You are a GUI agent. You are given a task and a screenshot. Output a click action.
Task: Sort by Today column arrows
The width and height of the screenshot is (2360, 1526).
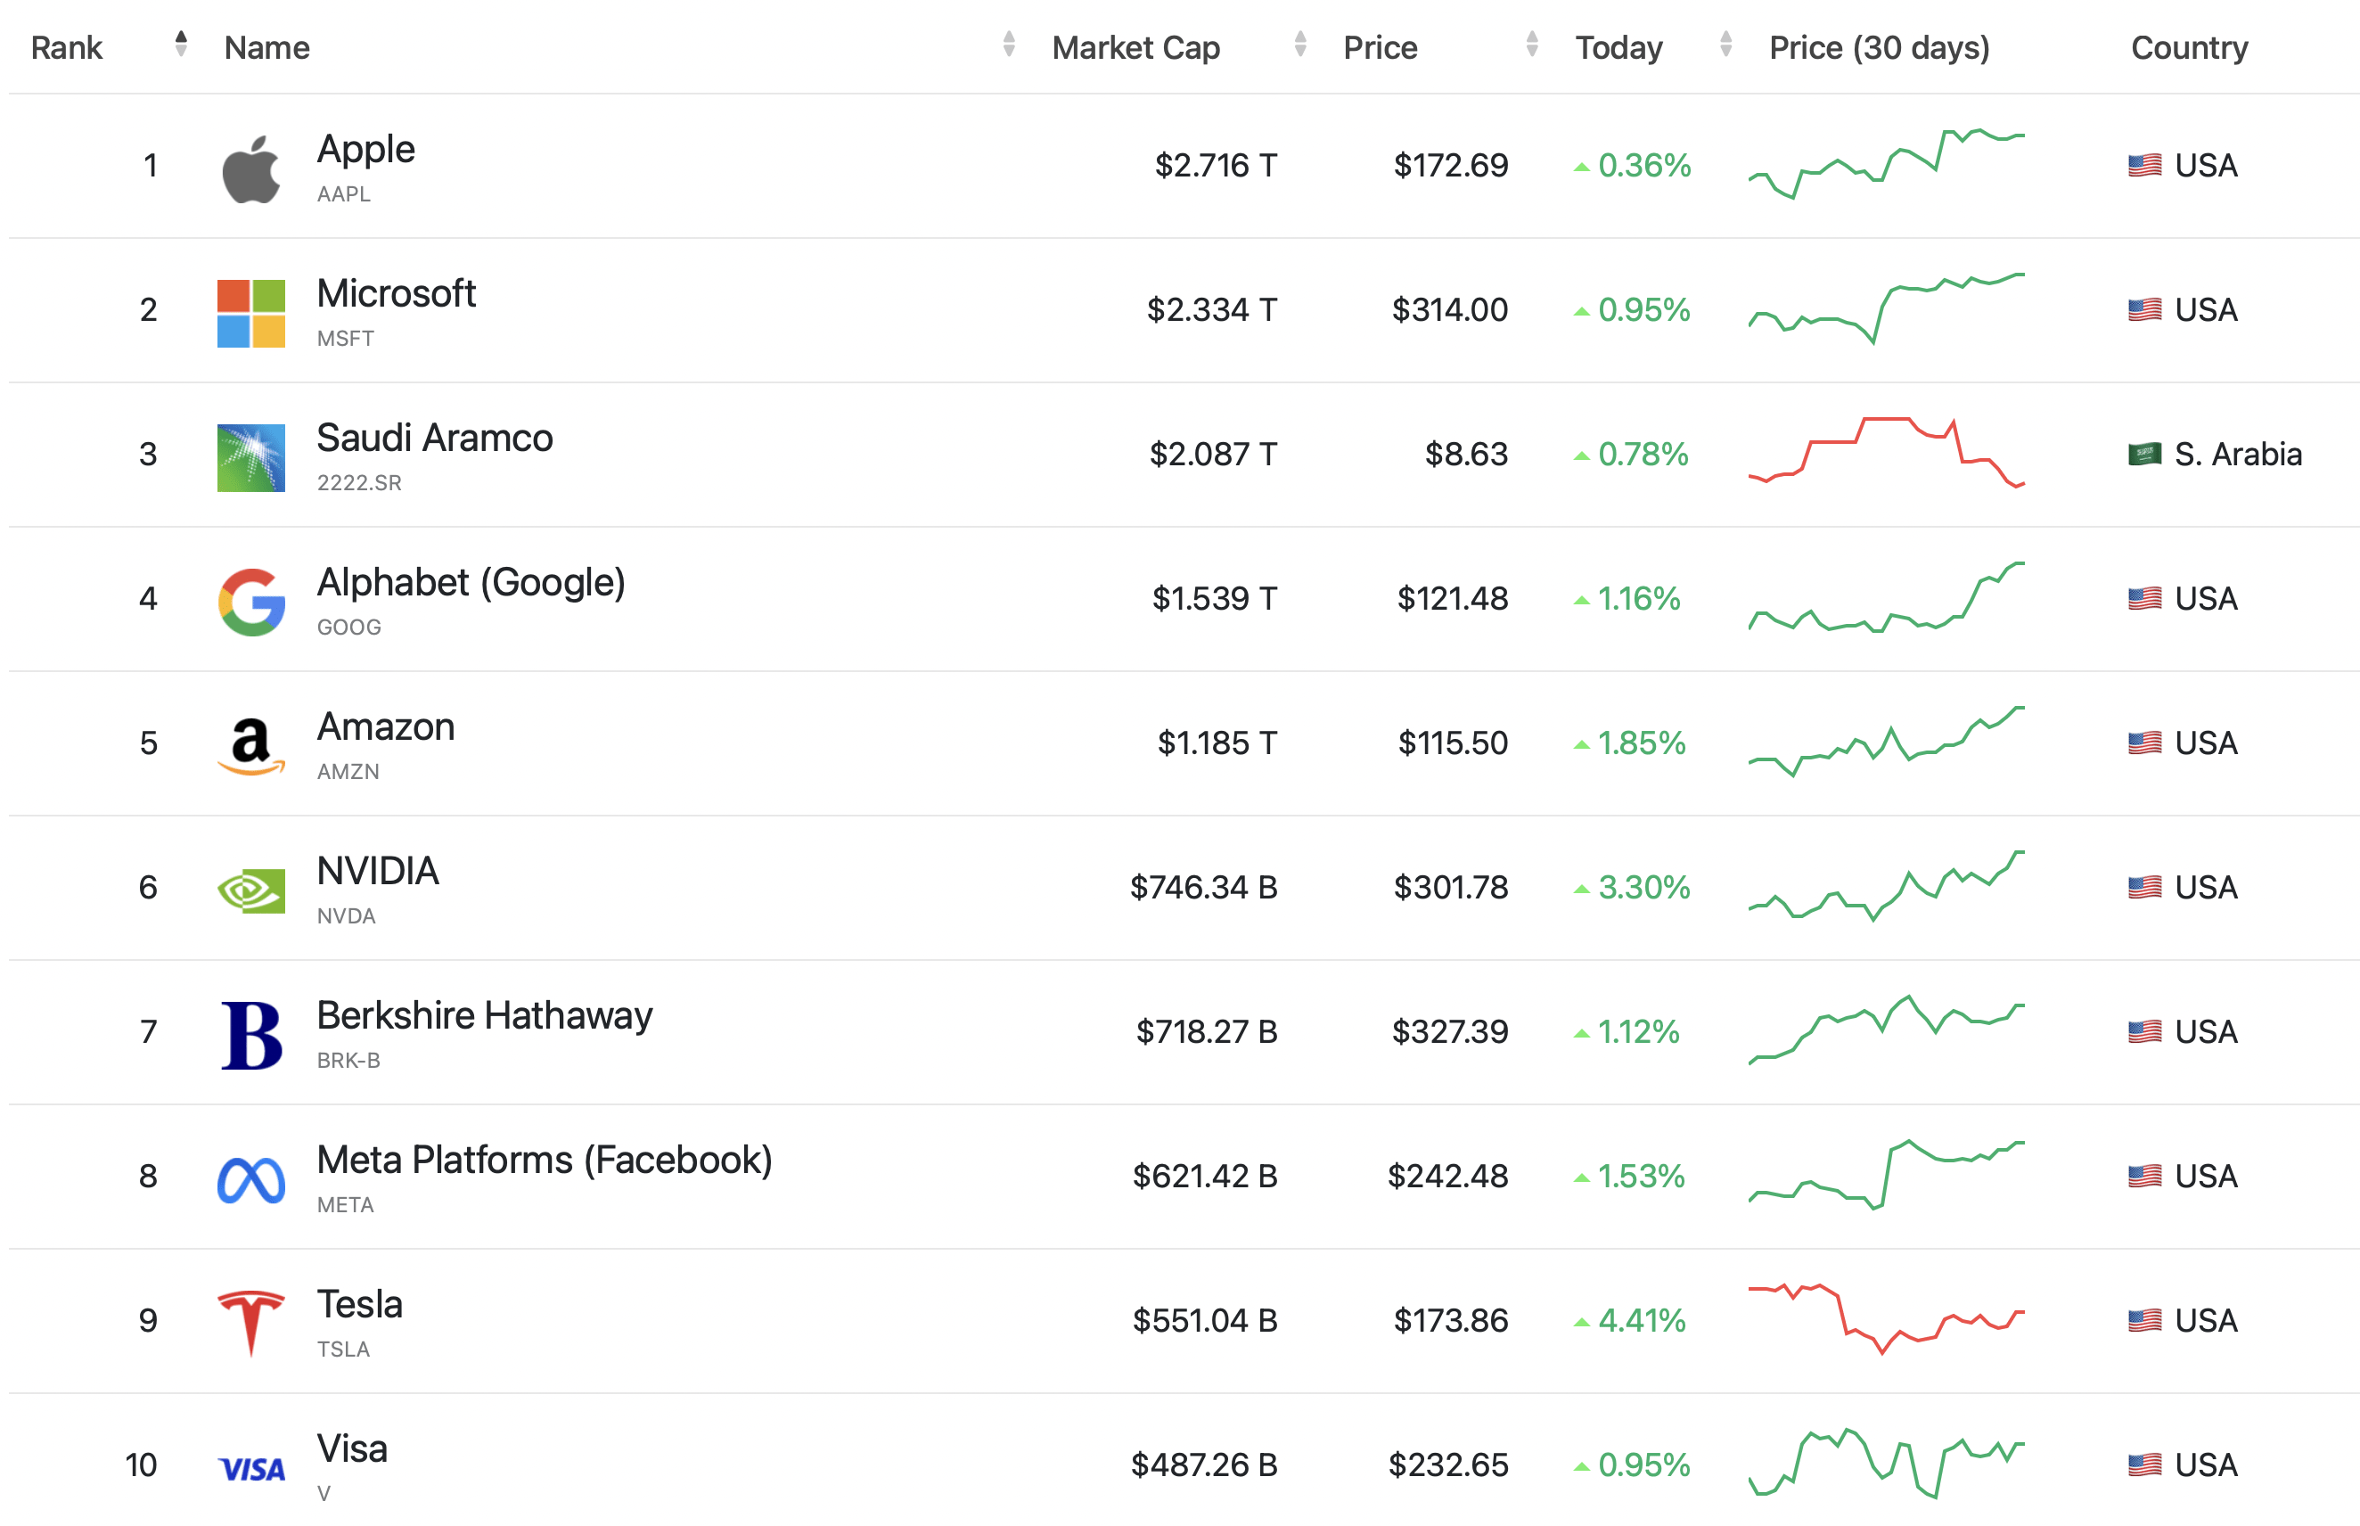[1726, 44]
